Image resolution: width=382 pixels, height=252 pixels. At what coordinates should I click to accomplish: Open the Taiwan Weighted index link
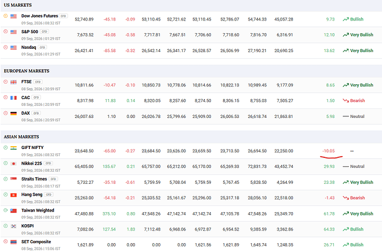coord(38,210)
